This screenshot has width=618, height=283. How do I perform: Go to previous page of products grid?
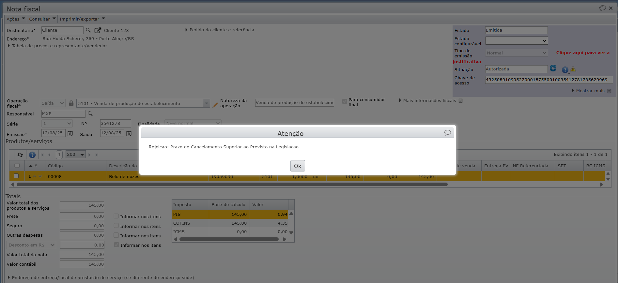[49, 155]
